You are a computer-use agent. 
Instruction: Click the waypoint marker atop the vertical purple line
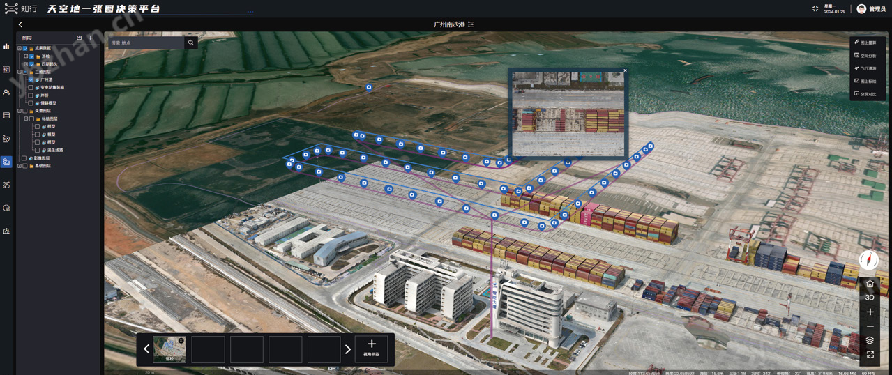(494, 215)
